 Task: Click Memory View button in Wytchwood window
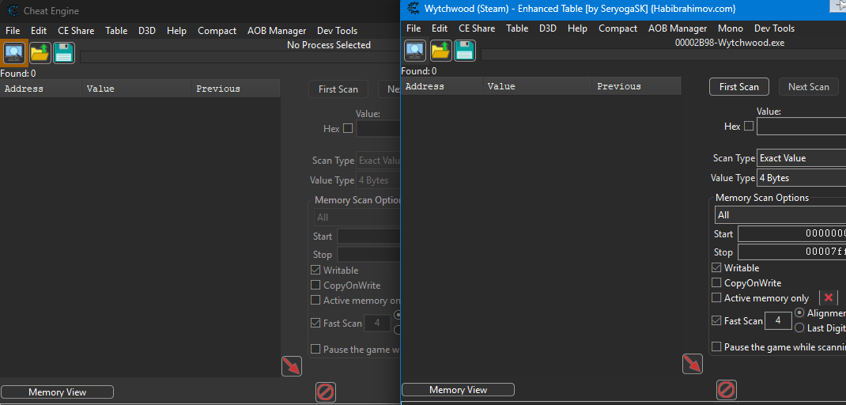point(458,390)
